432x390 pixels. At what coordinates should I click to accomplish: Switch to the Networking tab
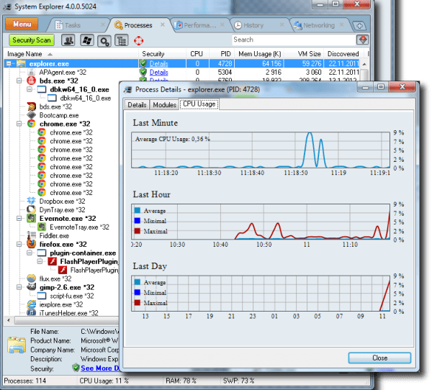[318, 25]
